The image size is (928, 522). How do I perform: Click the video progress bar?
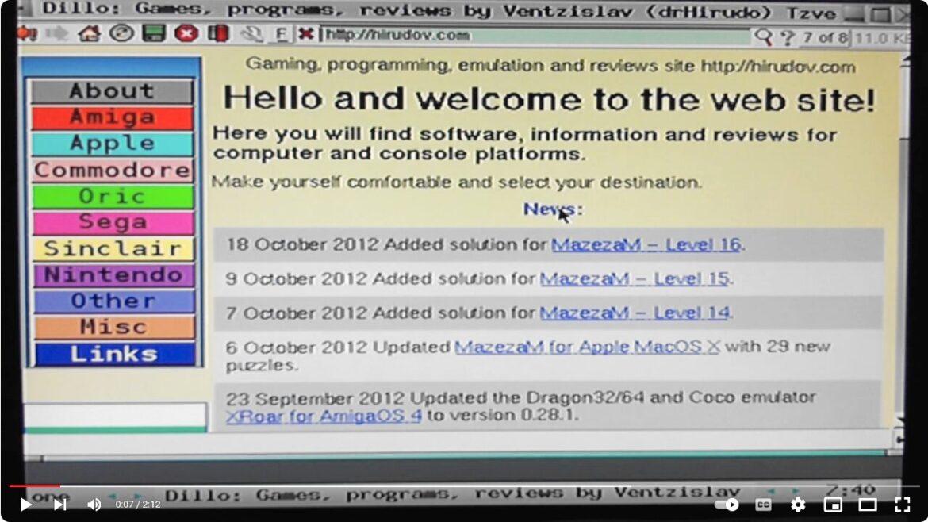click(464, 486)
